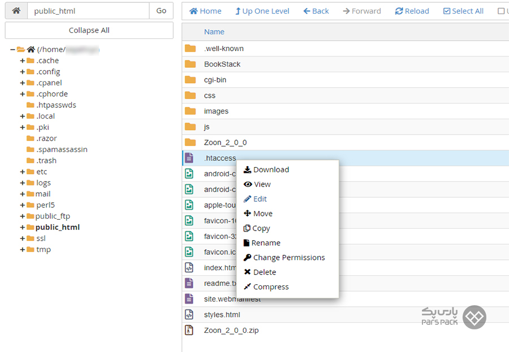
Task: Toggle the checkbox right of Select All
Action: click(x=501, y=11)
